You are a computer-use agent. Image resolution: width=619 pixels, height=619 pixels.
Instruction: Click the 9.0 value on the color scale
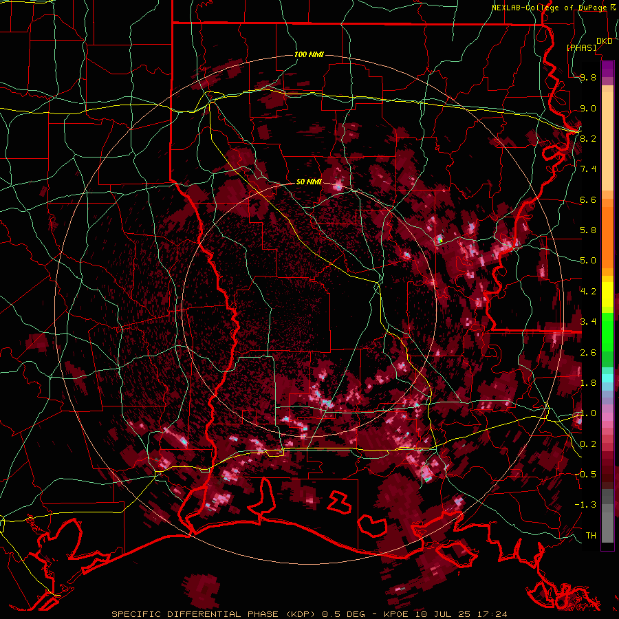(x=588, y=108)
